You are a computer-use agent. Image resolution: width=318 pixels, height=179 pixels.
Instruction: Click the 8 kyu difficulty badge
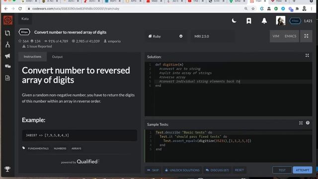24,32
